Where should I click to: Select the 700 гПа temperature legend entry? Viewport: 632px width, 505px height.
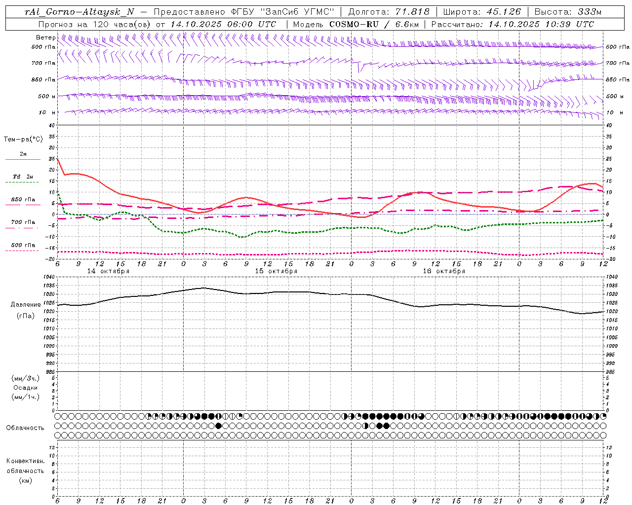tap(23, 222)
